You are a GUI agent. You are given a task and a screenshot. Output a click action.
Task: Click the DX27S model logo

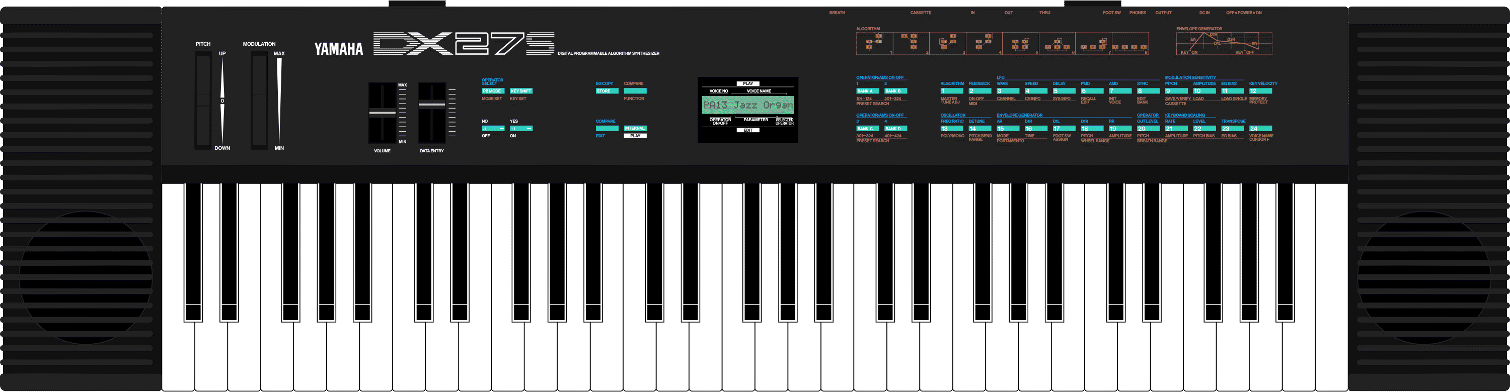[464, 43]
